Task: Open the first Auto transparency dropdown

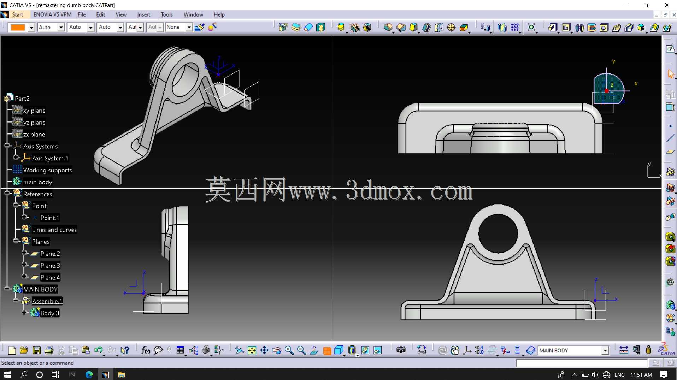Action: point(61,28)
